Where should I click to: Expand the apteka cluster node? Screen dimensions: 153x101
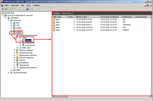[11, 28]
